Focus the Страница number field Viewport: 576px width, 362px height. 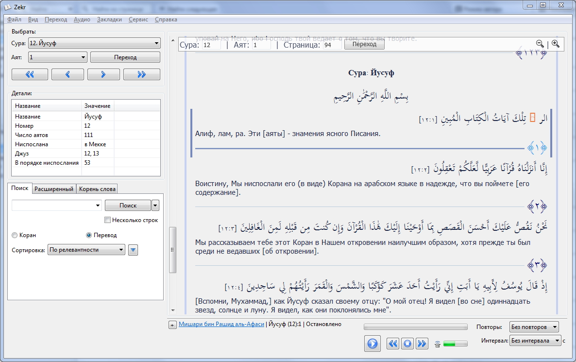click(x=333, y=45)
